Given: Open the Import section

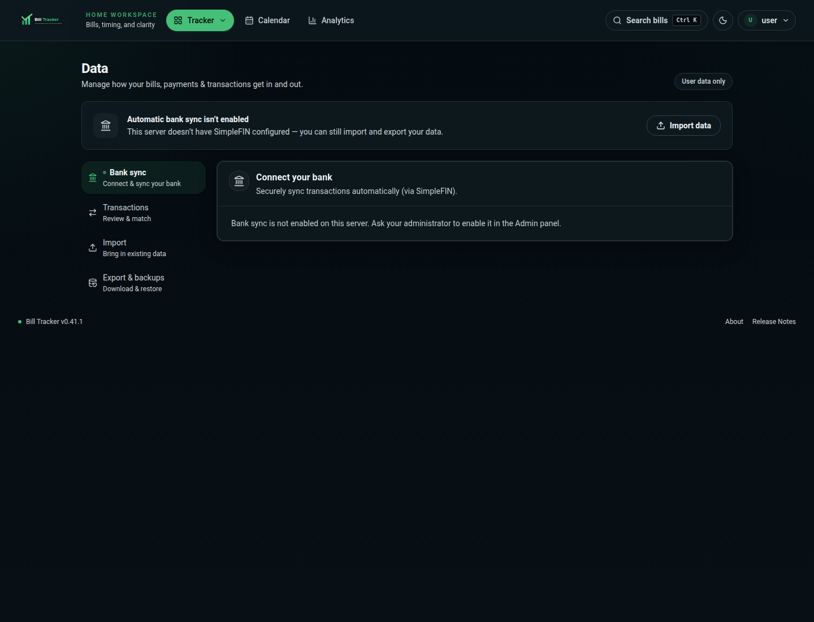Looking at the screenshot, I should (x=144, y=248).
